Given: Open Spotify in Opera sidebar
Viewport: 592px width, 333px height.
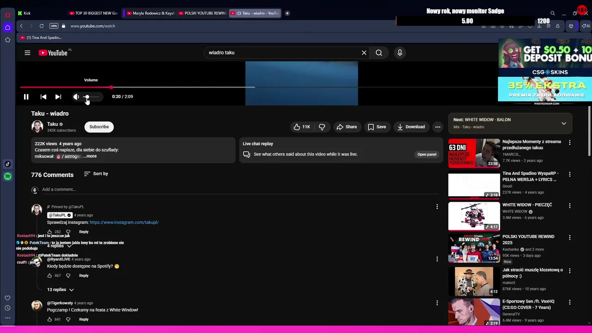Looking at the screenshot, I should (7, 176).
